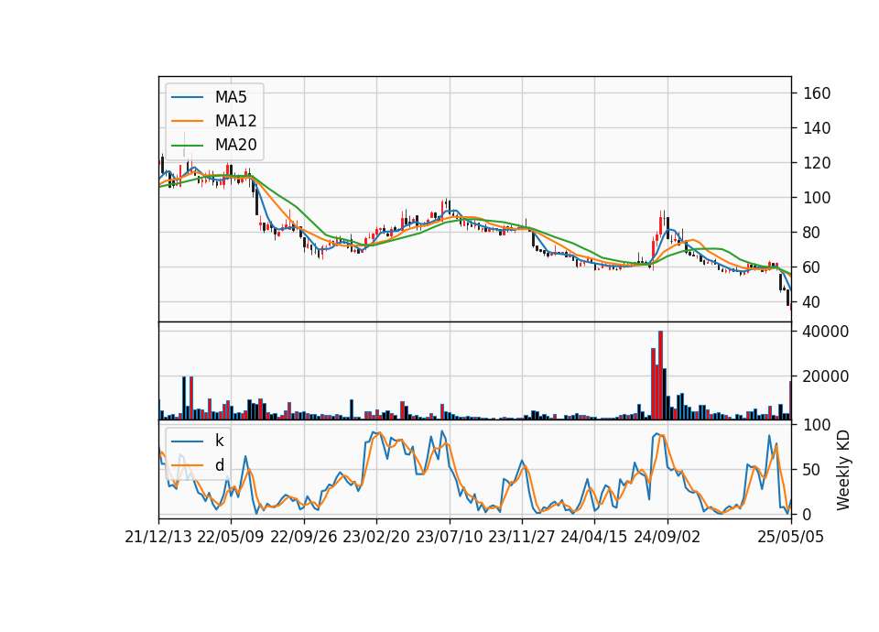Image resolution: width=879 pixels, height=632 pixels.
Task: Click the 120 price axis tick label
Action: click(818, 163)
